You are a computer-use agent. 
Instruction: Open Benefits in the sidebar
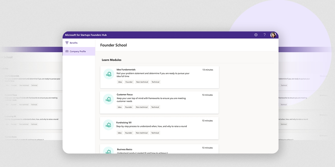[x=79, y=43]
